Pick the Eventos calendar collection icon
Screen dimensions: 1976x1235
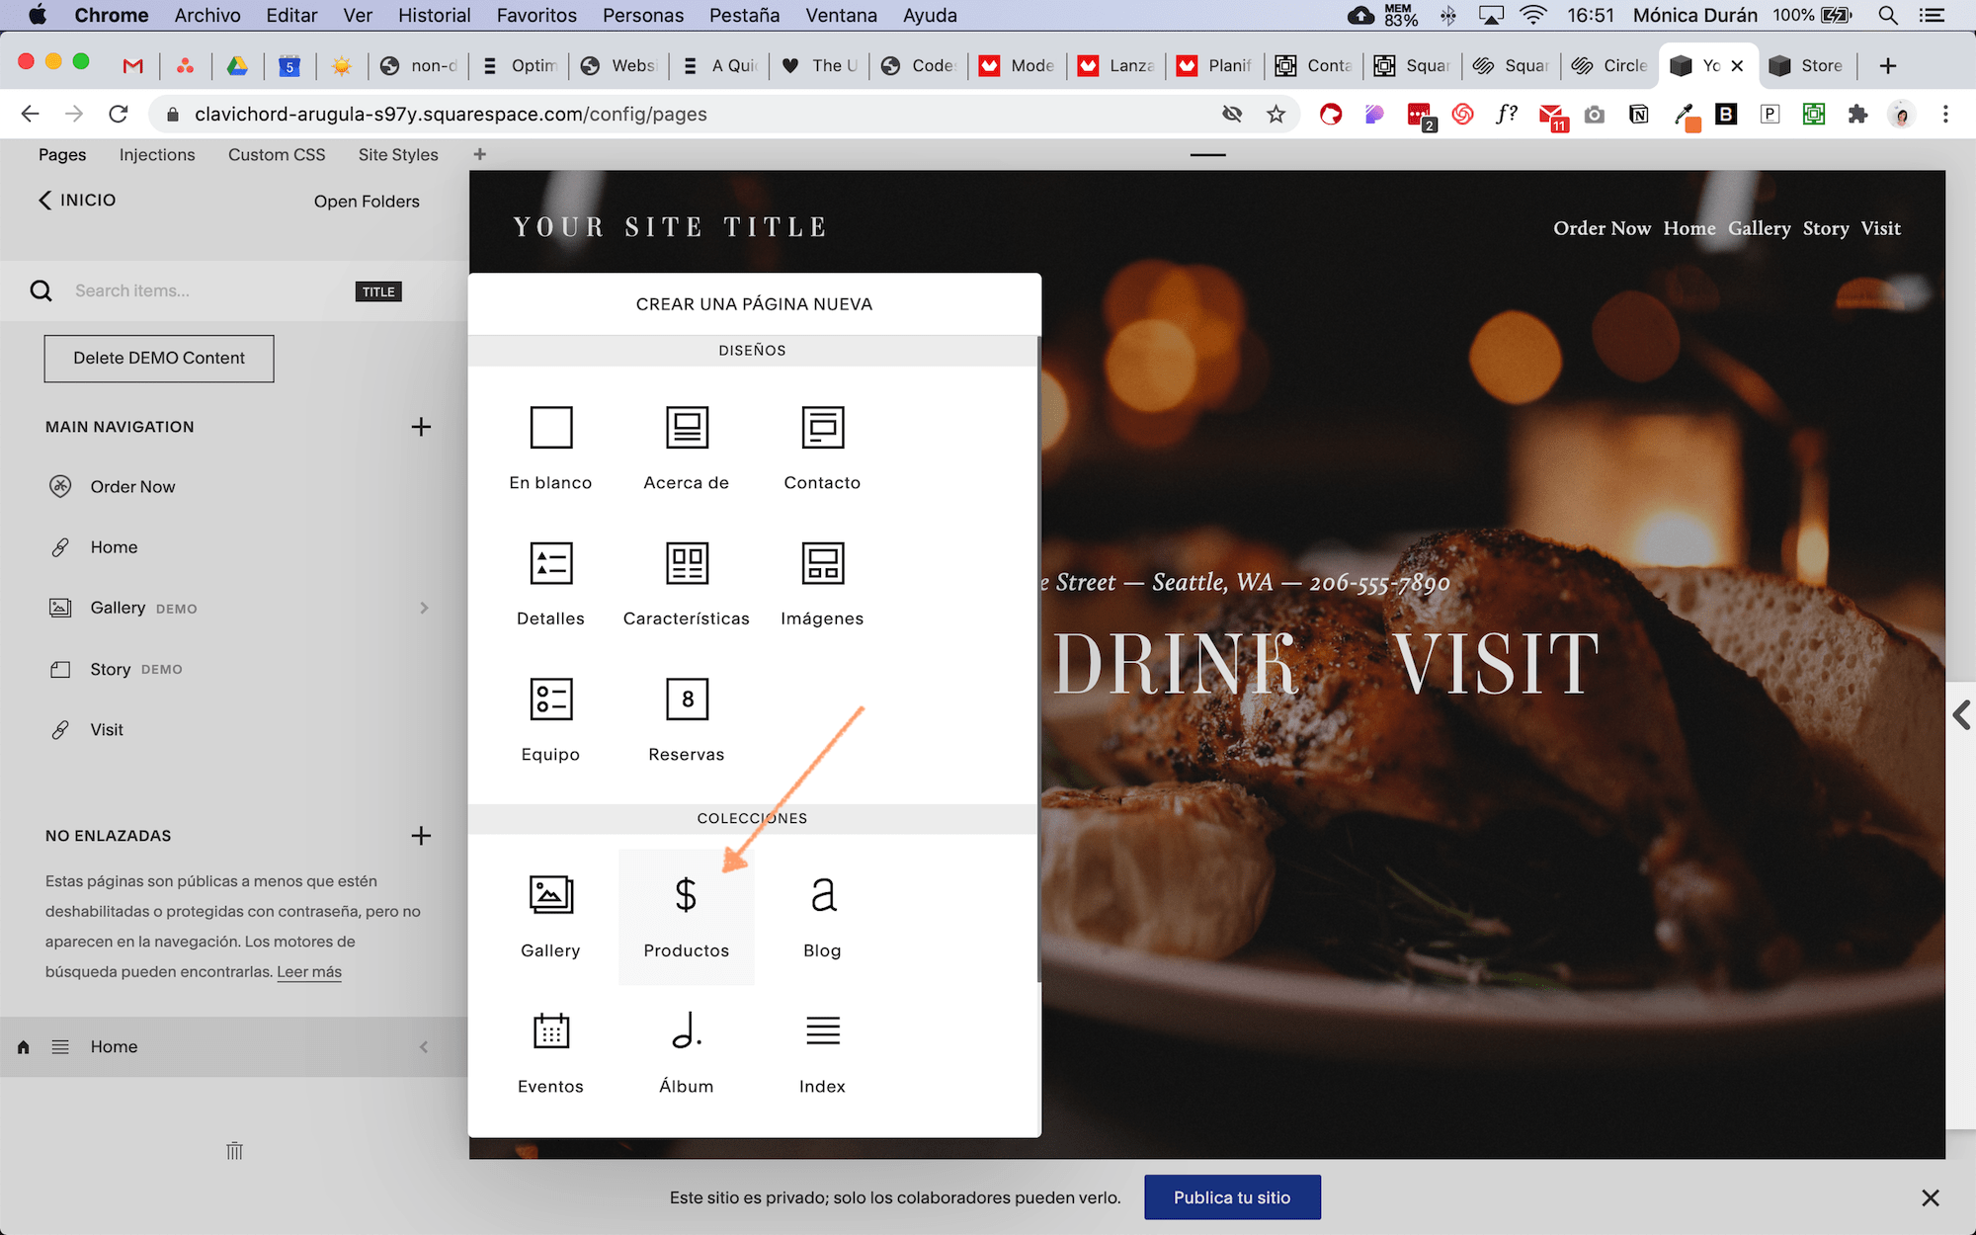(x=550, y=1031)
